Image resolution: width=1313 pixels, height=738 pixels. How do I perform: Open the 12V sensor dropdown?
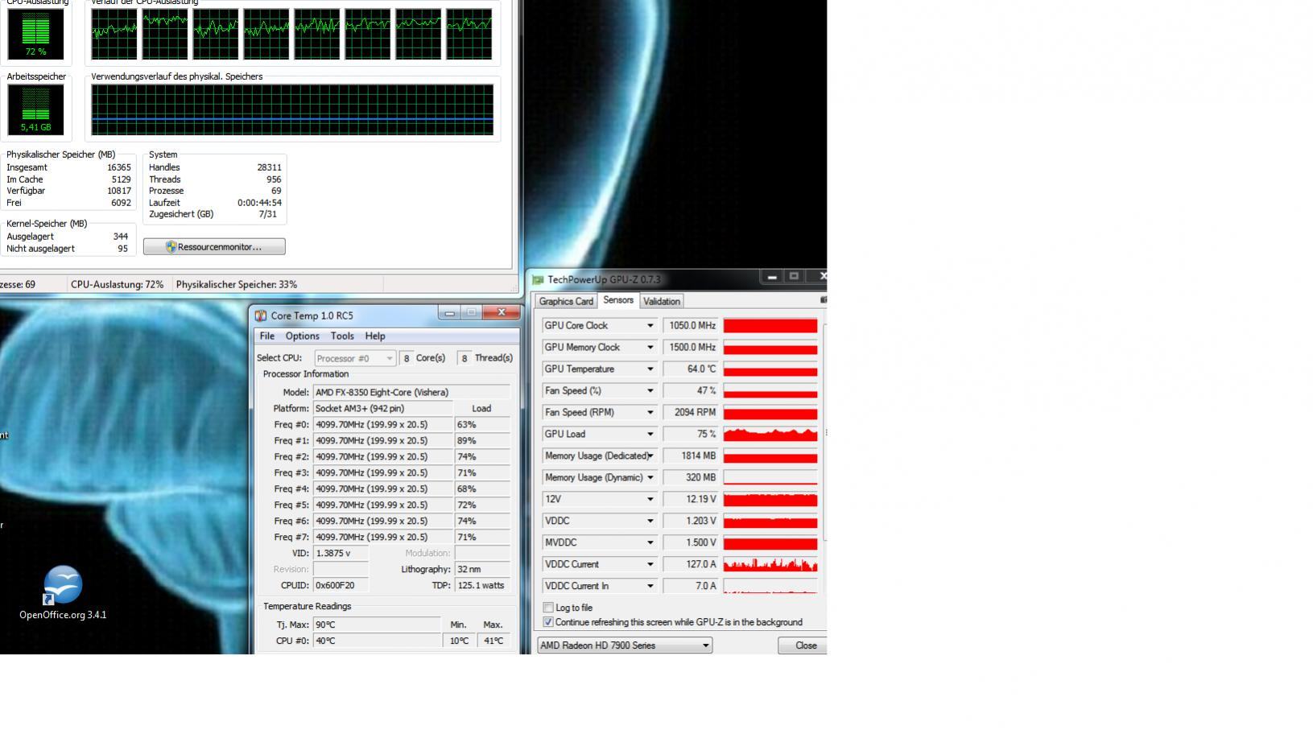650,500
